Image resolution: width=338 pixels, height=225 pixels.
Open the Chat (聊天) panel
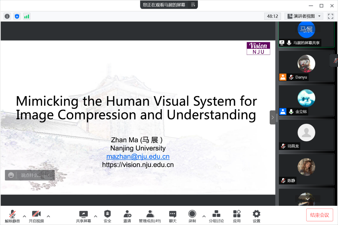pos(173,216)
